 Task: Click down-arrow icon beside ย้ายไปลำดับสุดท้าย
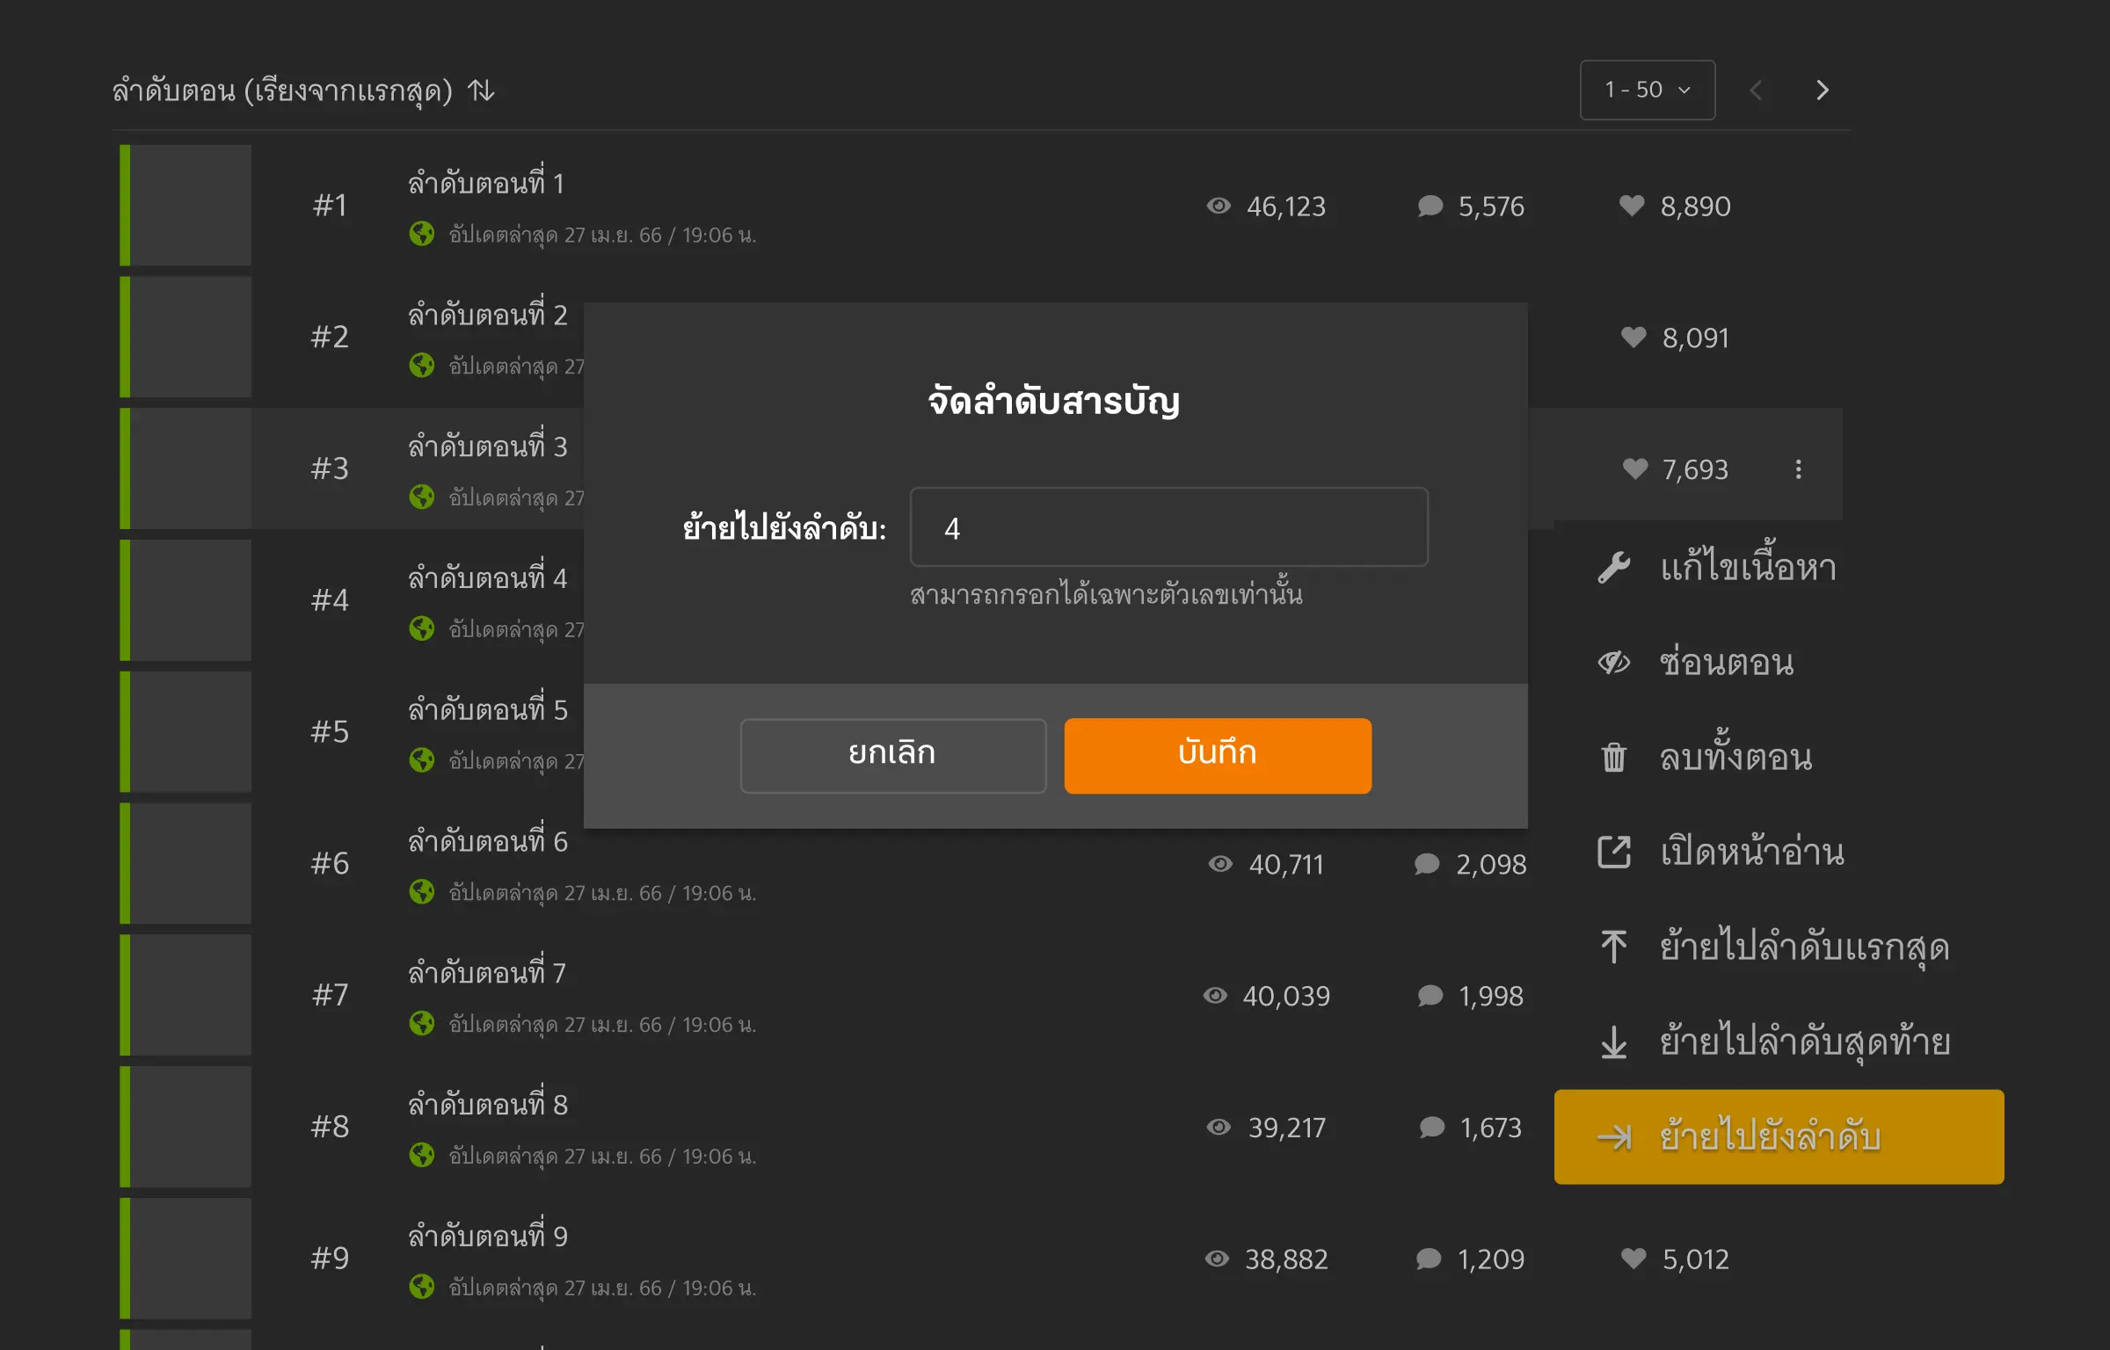pos(1613,1042)
